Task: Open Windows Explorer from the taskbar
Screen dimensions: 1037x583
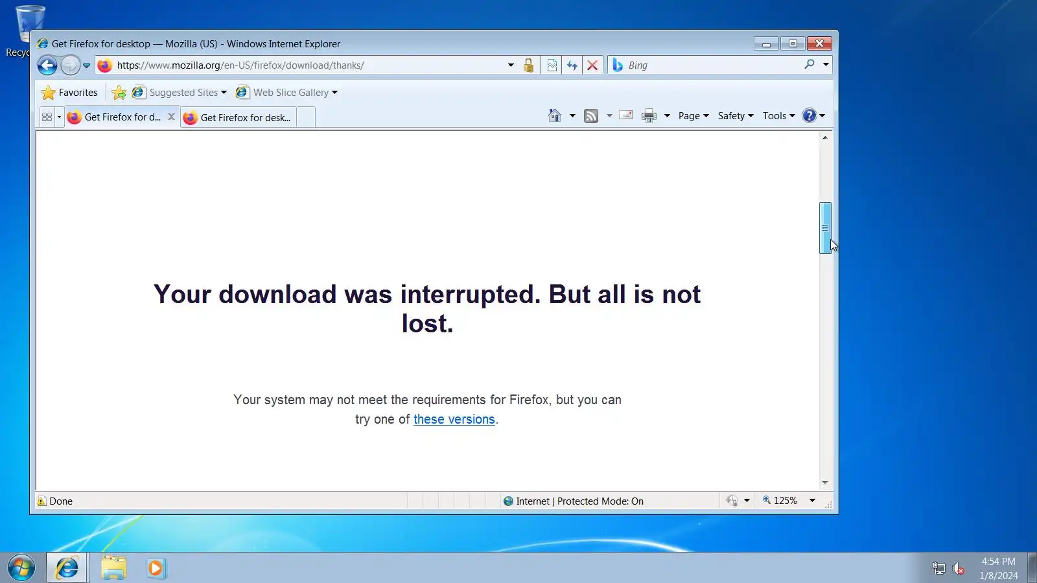Action: point(113,568)
